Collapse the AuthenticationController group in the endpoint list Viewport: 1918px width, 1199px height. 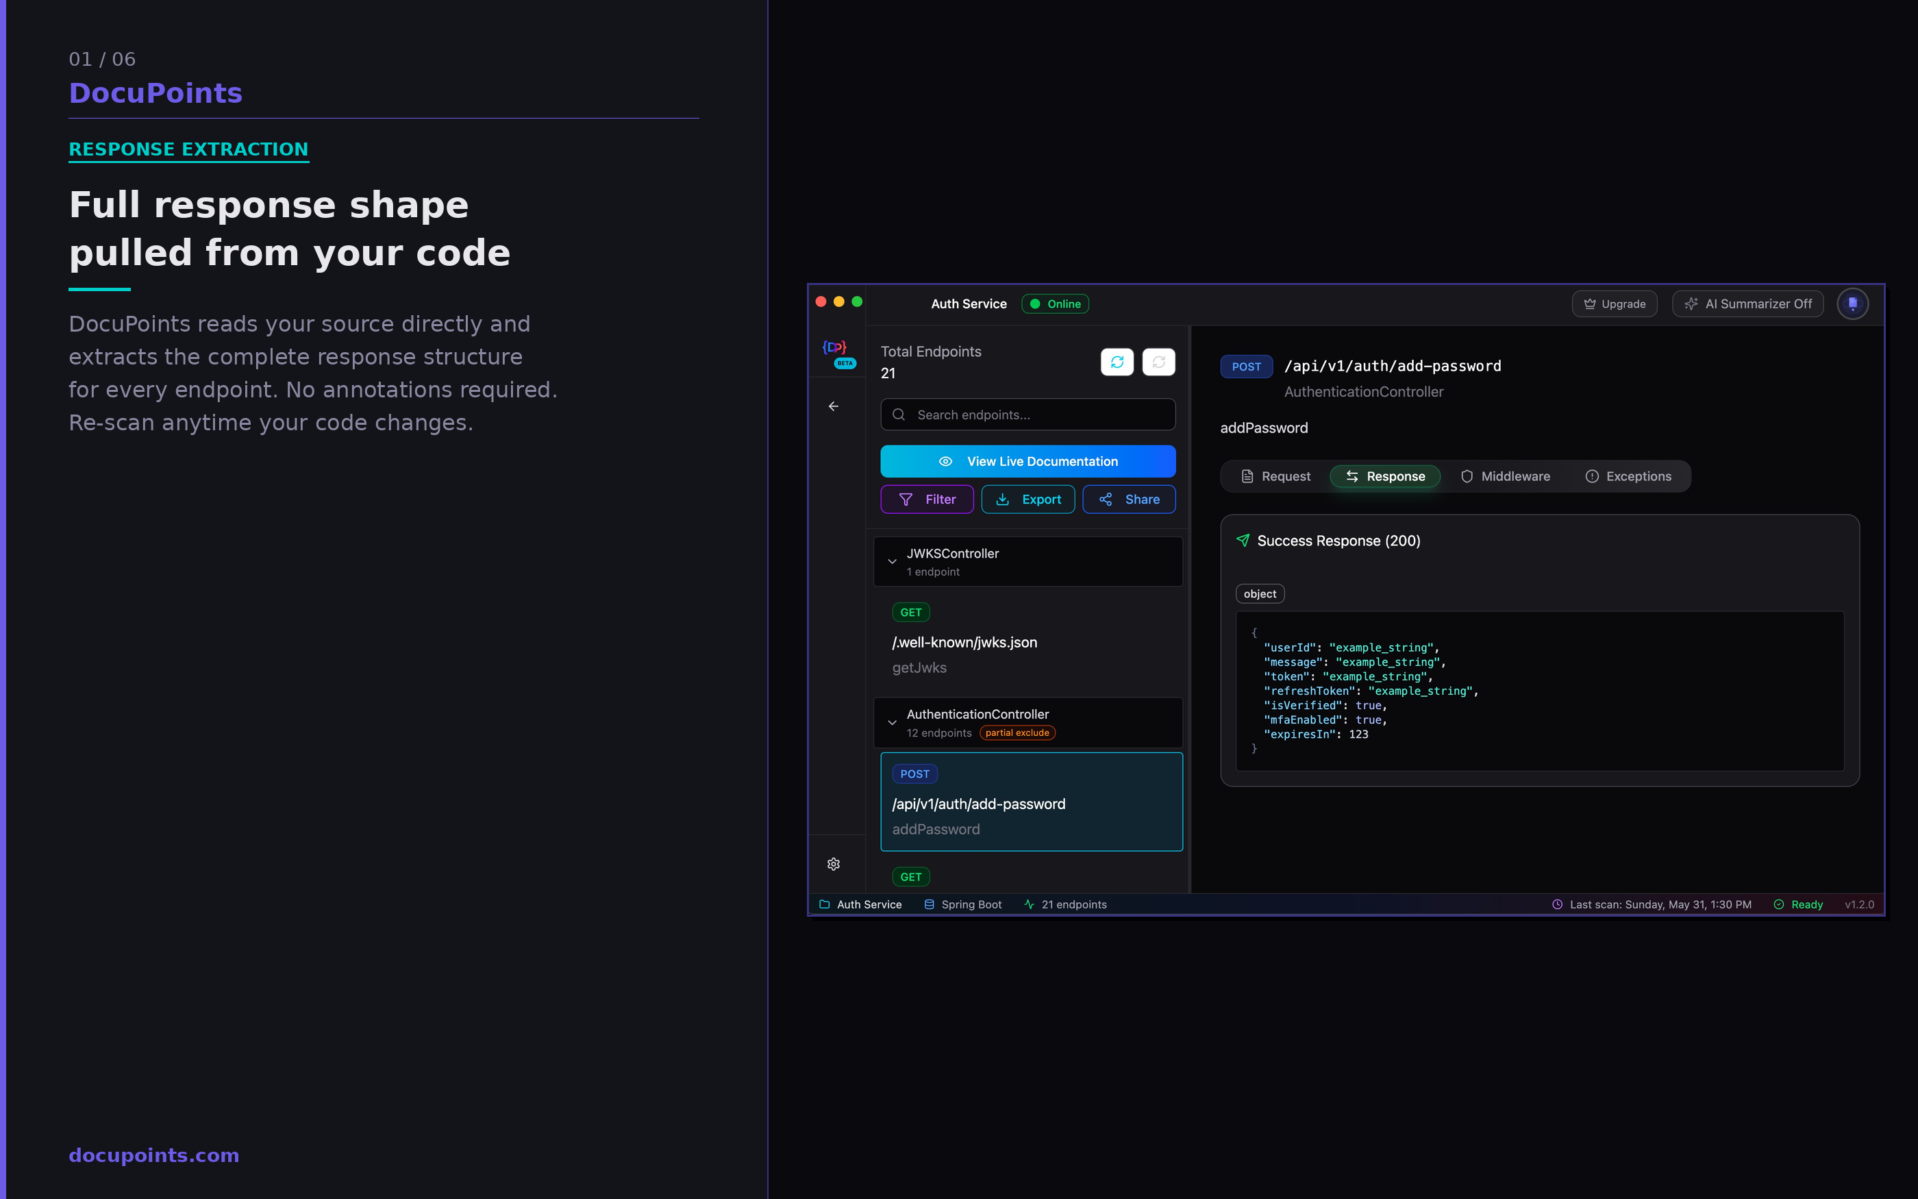coord(1028,722)
